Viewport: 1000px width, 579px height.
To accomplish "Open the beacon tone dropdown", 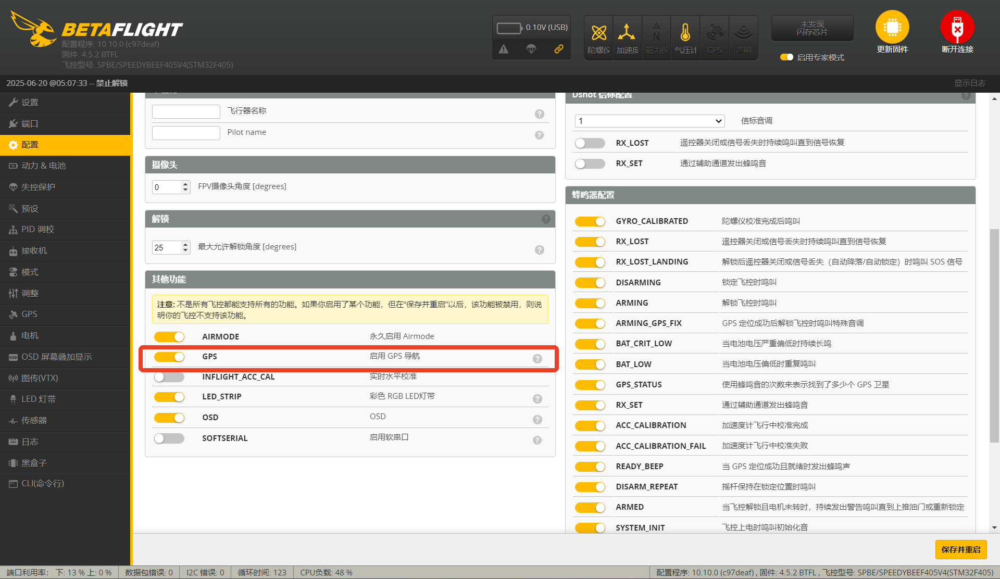I will 649,121.
